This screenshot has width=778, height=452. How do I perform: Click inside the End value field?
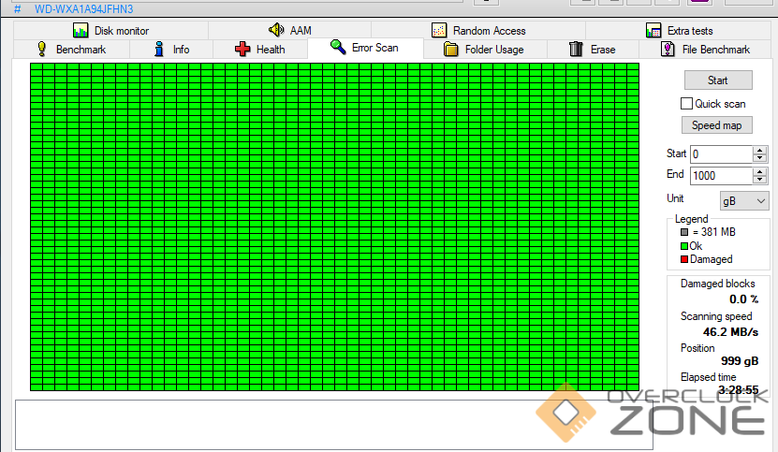(721, 176)
